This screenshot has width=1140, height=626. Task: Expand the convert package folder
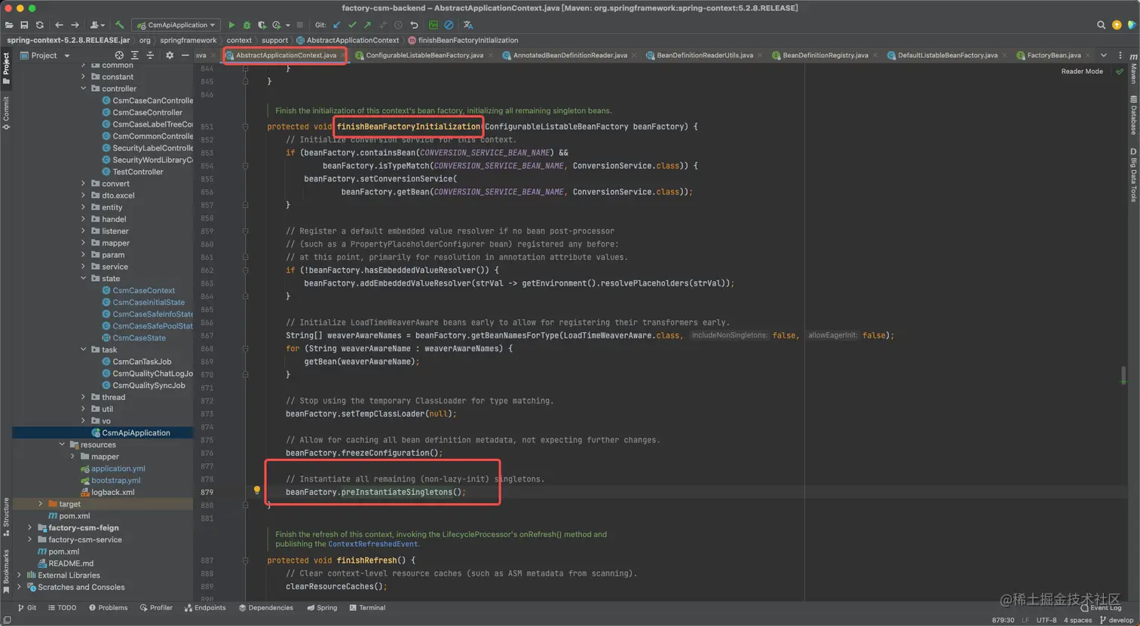coord(84,184)
